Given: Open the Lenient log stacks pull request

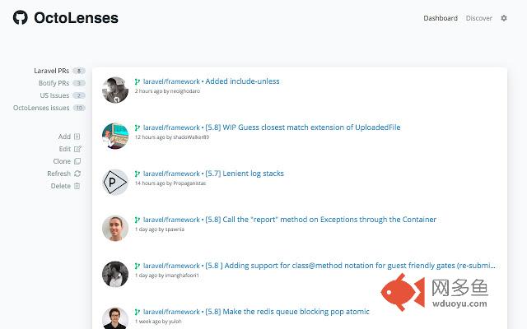Looking at the screenshot, I should (x=245, y=174).
